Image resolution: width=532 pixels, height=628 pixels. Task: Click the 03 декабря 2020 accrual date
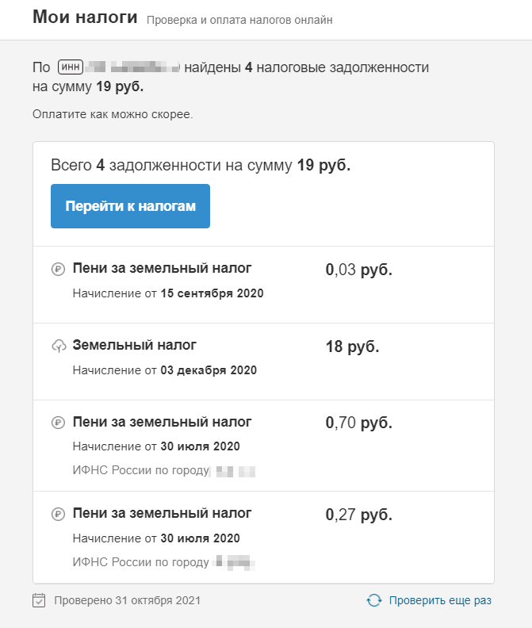tap(209, 370)
